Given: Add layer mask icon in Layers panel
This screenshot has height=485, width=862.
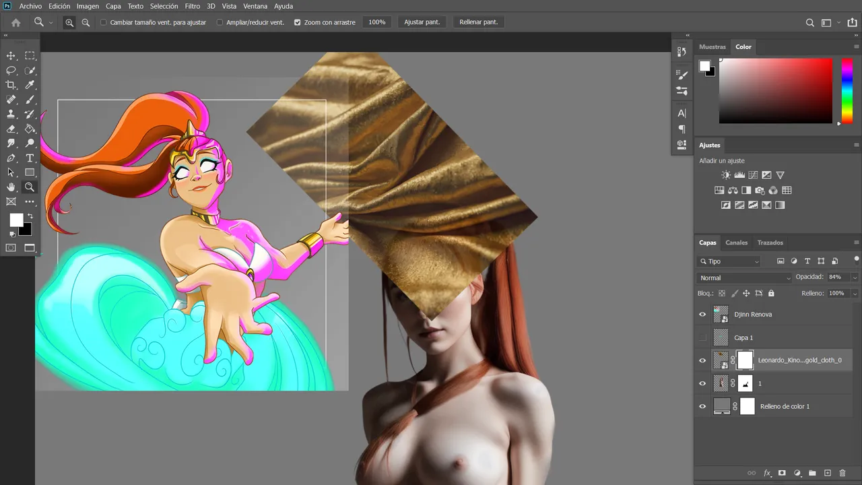Looking at the screenshot, I should pyautogui.click(x=782, y=473).
